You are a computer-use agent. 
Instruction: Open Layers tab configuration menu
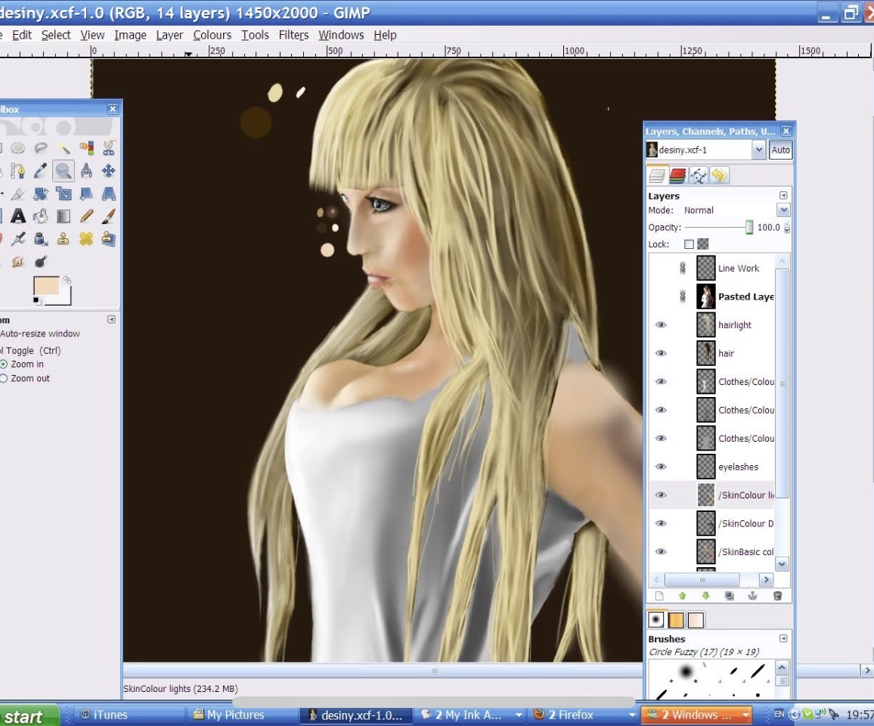point(783,195)
